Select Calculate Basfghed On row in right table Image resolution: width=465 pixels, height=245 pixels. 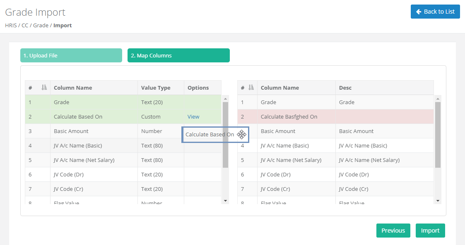tap(289, 117)
